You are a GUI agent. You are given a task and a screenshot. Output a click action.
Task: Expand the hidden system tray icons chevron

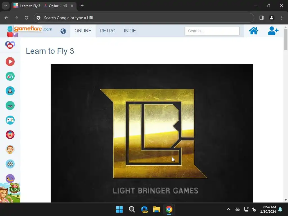[x=229, y=209]
